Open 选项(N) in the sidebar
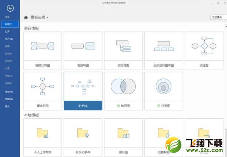Screen dimensions: 227x157 (x=9, y=99)
